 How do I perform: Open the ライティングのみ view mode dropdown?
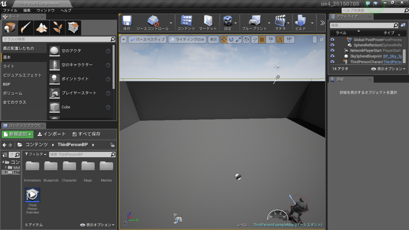[187, 40]
